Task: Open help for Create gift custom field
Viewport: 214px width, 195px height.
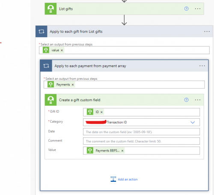Action: coord(186,100)
